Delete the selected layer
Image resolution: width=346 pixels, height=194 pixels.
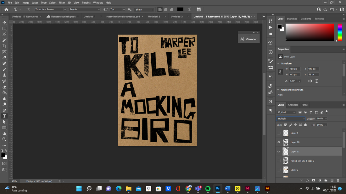click(338, 180)
